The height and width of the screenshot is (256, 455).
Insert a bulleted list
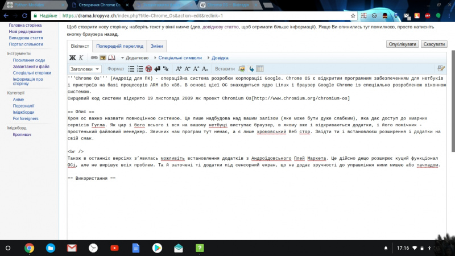pyautogui.click(x=131, y=69)
